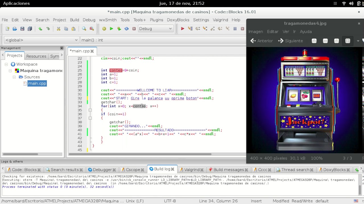This screenshot has height=204, width=364.
Task: Click the New file toolbar icon
Action: click(x=7, y=29)
